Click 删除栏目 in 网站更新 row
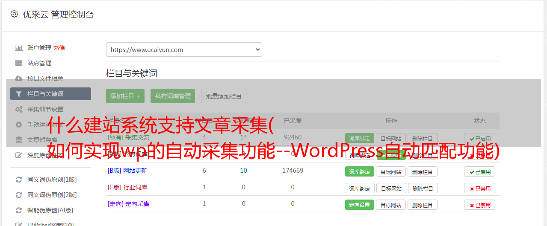 pos(422,171)
